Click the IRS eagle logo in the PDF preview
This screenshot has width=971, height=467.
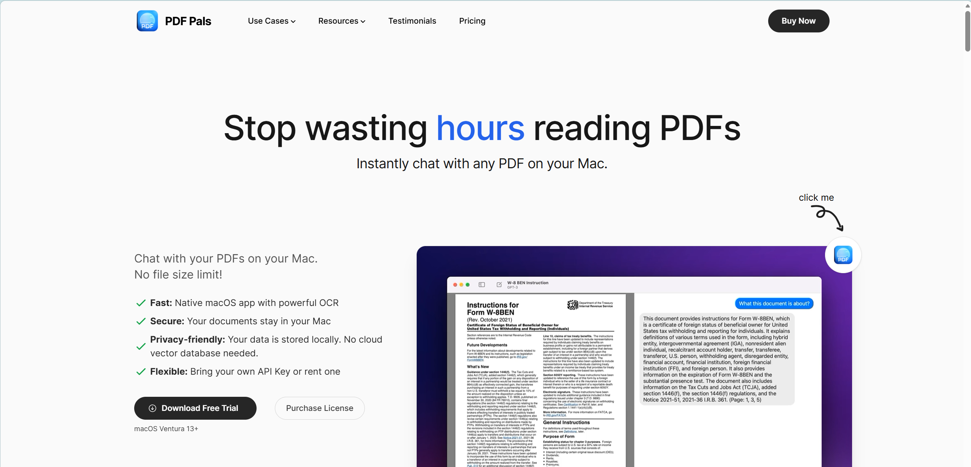tap(573, 304)
